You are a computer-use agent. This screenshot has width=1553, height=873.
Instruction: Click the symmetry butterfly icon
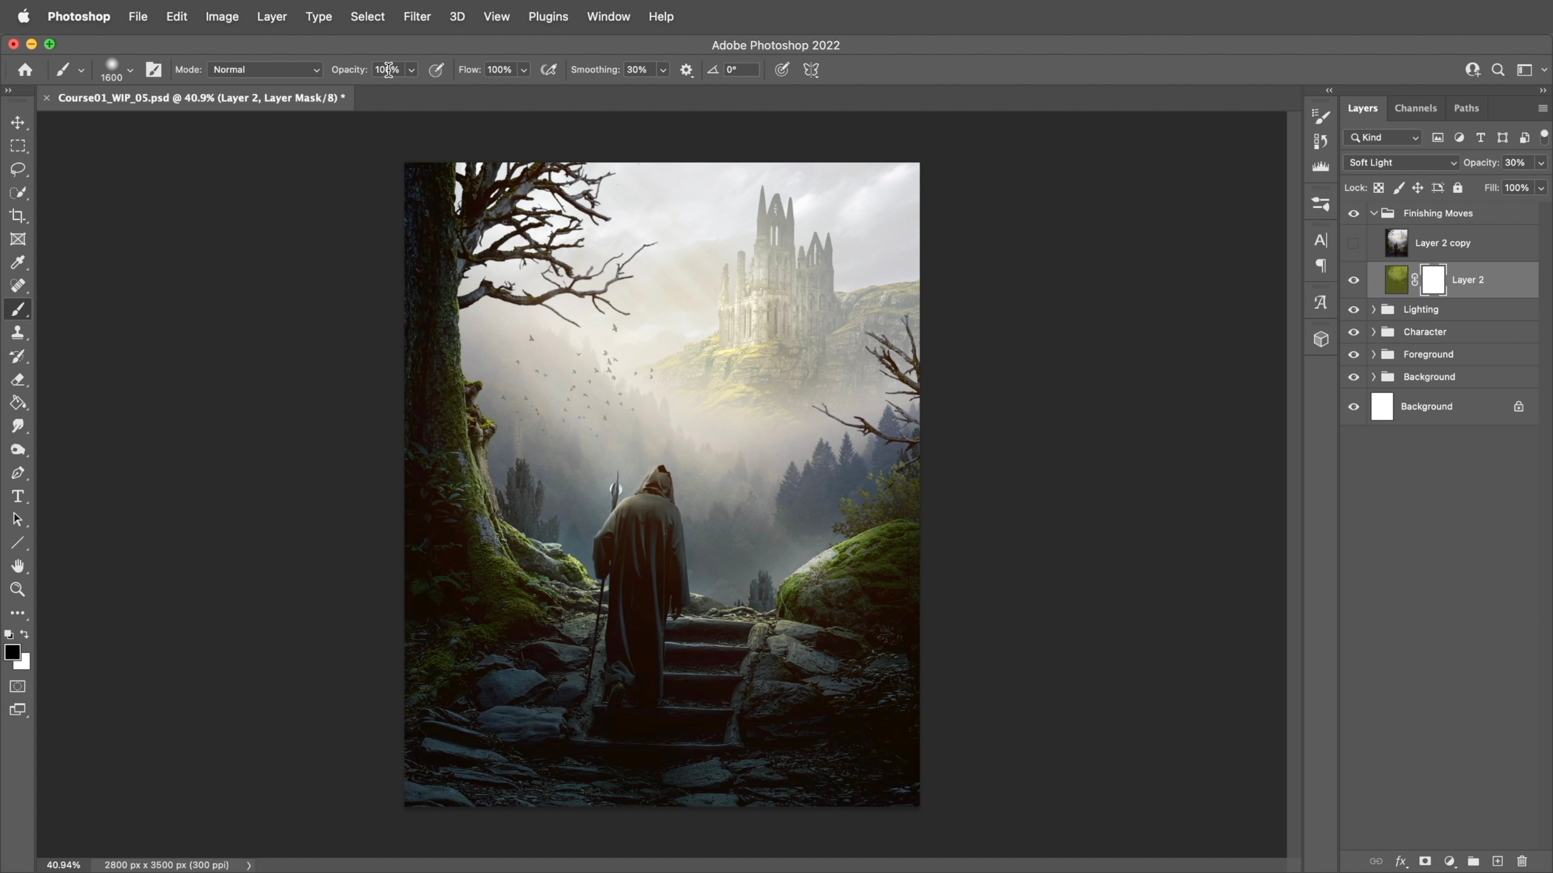(811, 70)
